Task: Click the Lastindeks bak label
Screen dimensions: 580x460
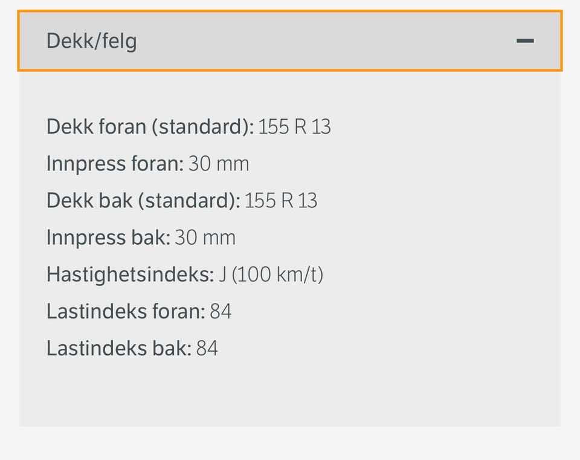Action: [119, 348]
